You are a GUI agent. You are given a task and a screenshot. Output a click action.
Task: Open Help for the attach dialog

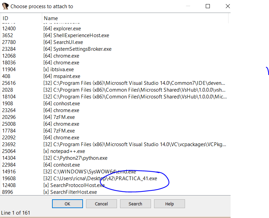tap(169, 204)
